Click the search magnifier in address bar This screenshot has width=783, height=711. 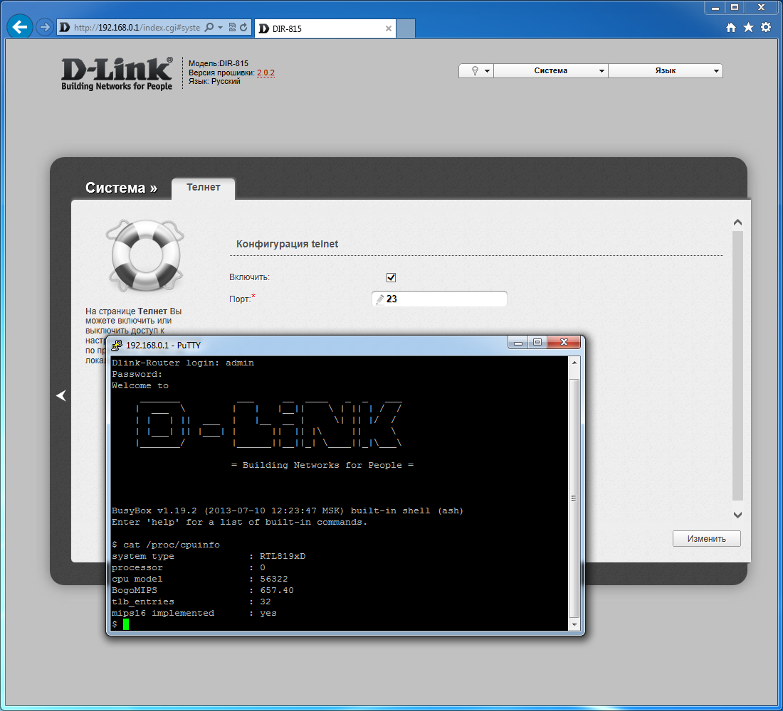[x=209, y=28]
